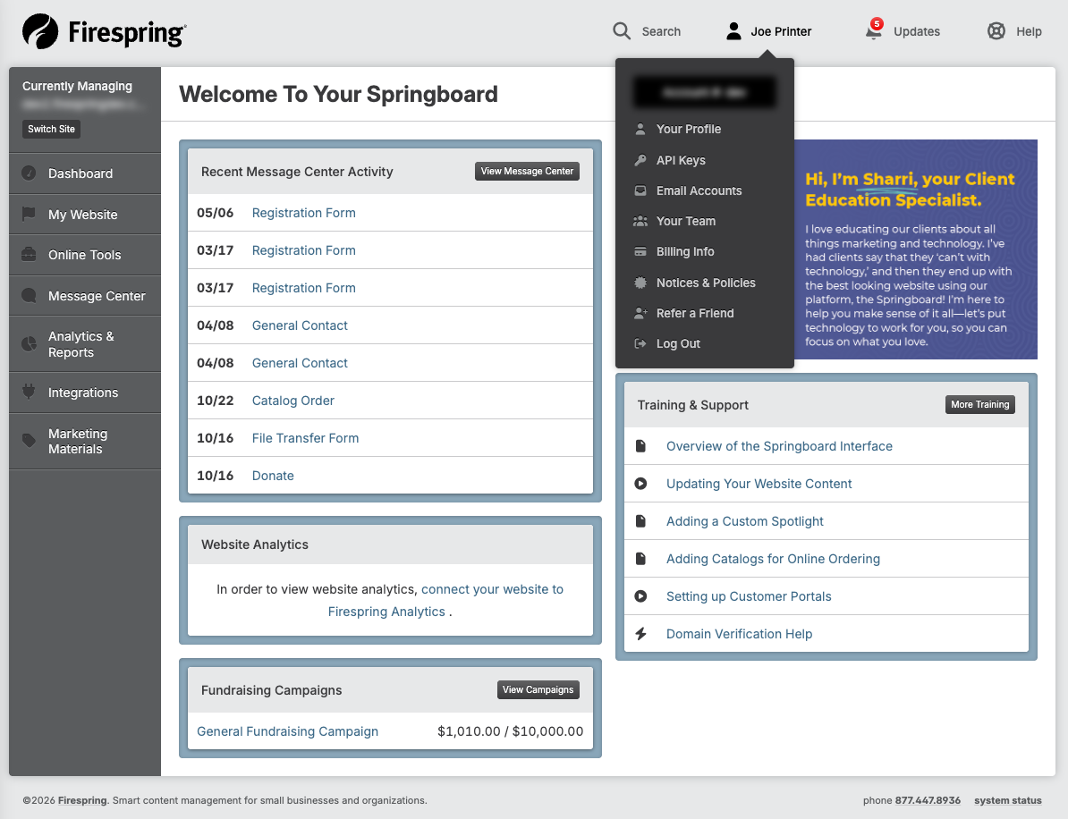Click the Analytics & Reports pie icon
Viewport: 1068px width, 819px height.
click(29, 344)
